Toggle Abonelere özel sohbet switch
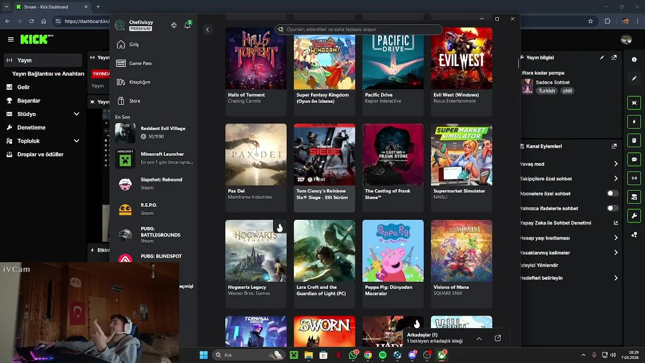The height and width of the screenshot is (363, 645). coord(613,194)
